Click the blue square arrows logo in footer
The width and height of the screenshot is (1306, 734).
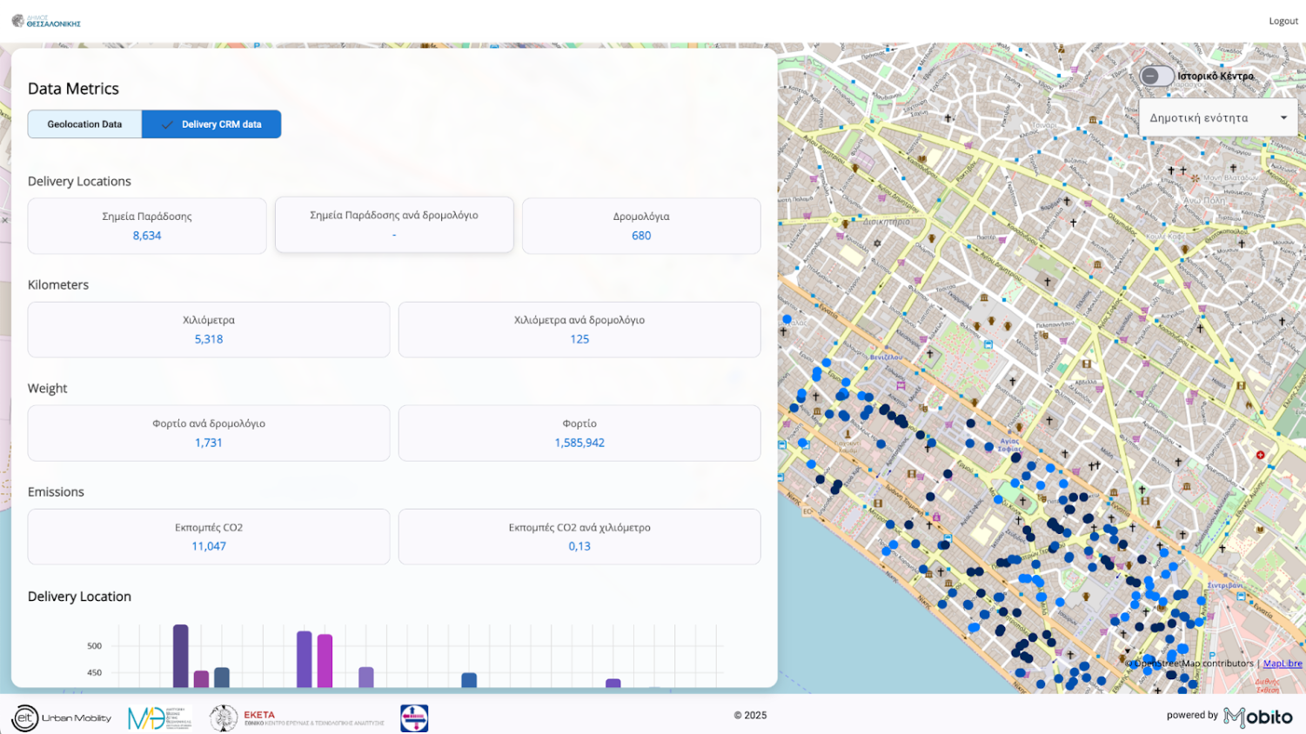coord(414,717)
